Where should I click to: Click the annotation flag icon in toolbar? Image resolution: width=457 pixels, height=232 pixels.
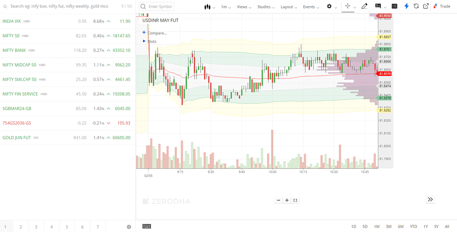point(378,6)
